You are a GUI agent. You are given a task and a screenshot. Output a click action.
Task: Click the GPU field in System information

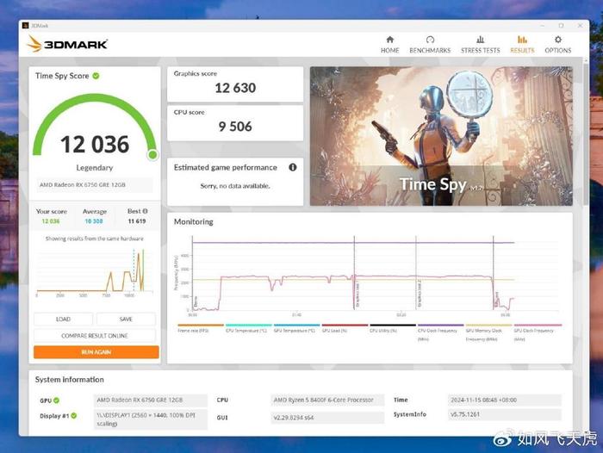150,400
